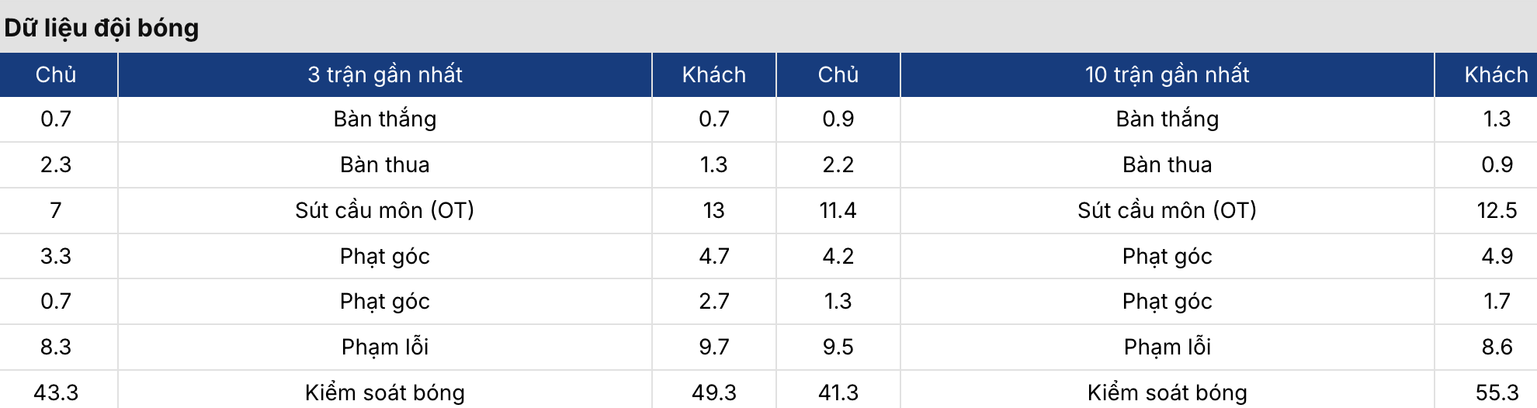Click the home shots value 7
This screenshot has height=408, width=1537.
[56, 210]
